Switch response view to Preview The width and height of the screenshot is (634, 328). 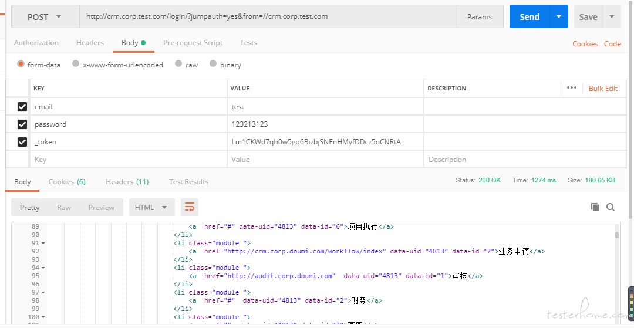[x=101, y=207]
